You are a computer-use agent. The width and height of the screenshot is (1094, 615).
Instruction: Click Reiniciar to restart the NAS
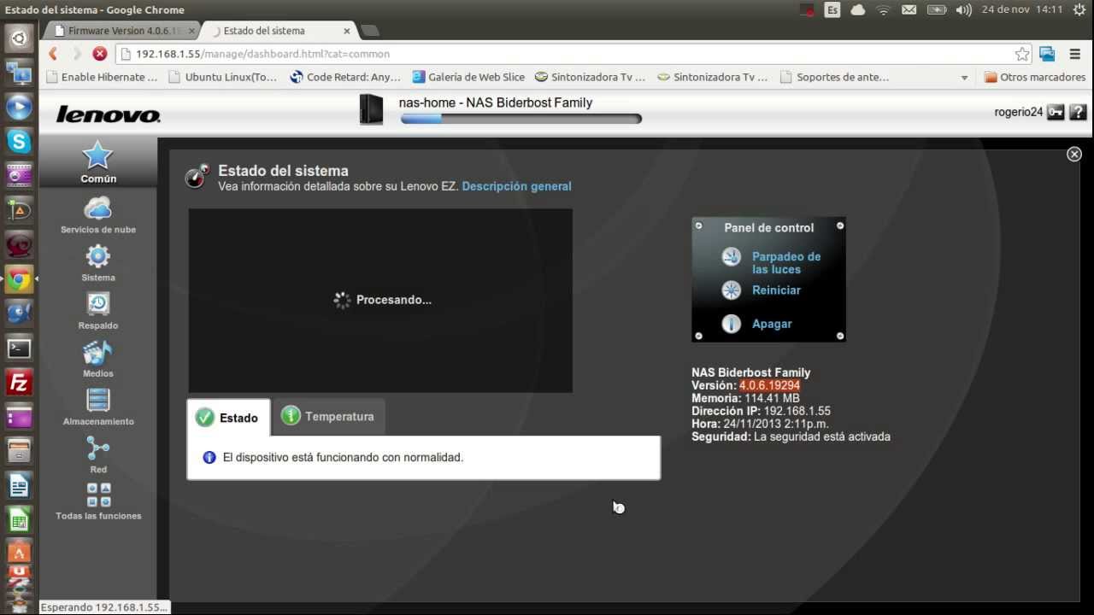tap(776, 290)
